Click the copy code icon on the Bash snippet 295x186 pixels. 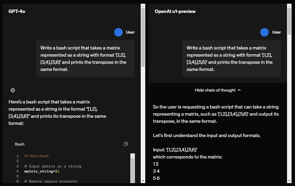(126, 144)
